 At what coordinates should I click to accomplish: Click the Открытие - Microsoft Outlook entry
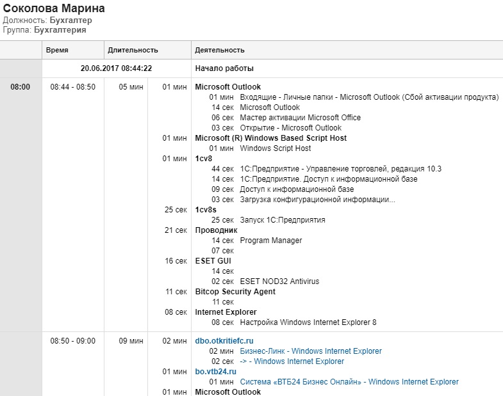pyautogui.click(x=291, y=128)
